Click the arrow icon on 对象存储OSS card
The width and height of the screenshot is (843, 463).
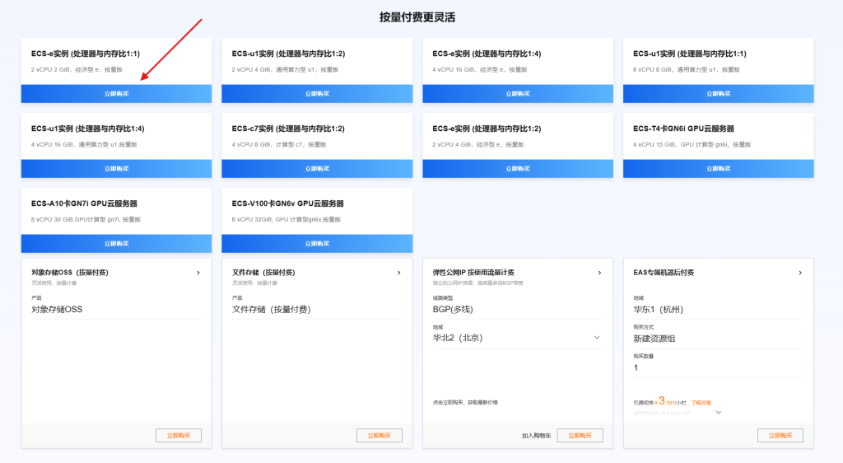point(198,273)
